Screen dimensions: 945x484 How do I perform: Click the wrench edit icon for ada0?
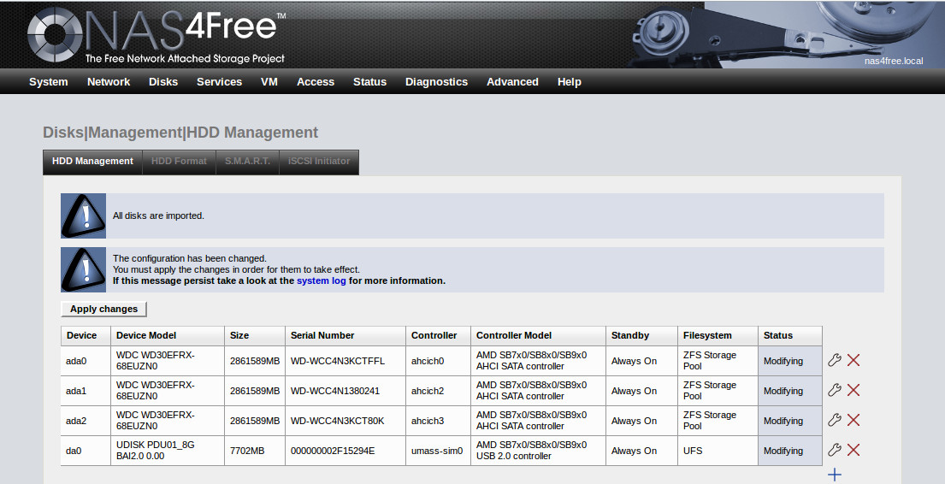835,360
